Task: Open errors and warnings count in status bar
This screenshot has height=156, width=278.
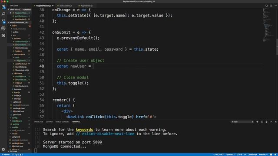Action: point(19,155)
